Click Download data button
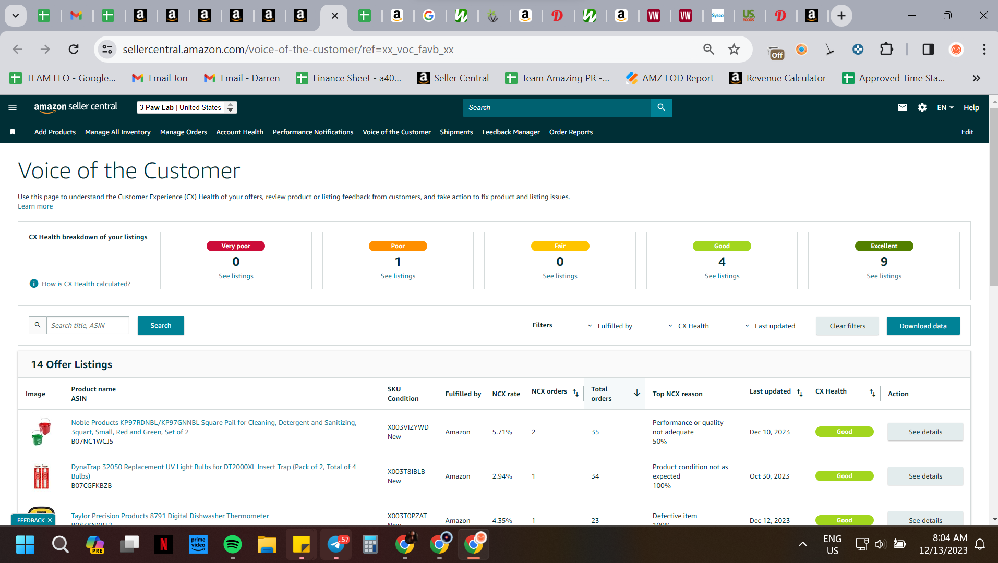The height and width of the screenshot is (563, 998). click(x=923, y=326)
